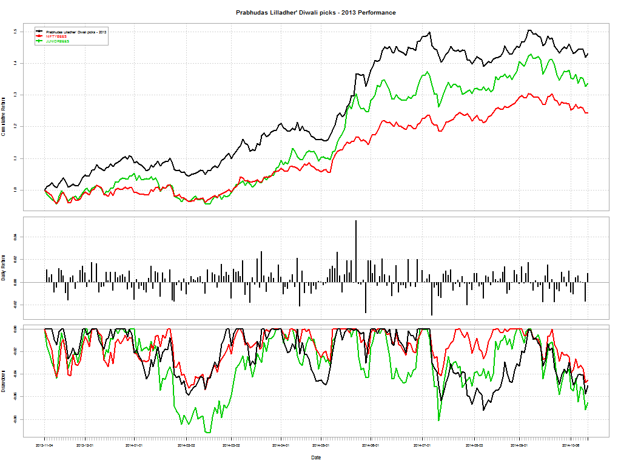
Task: Click the 2014-08-03 date tick label
Action: (474, 445)
